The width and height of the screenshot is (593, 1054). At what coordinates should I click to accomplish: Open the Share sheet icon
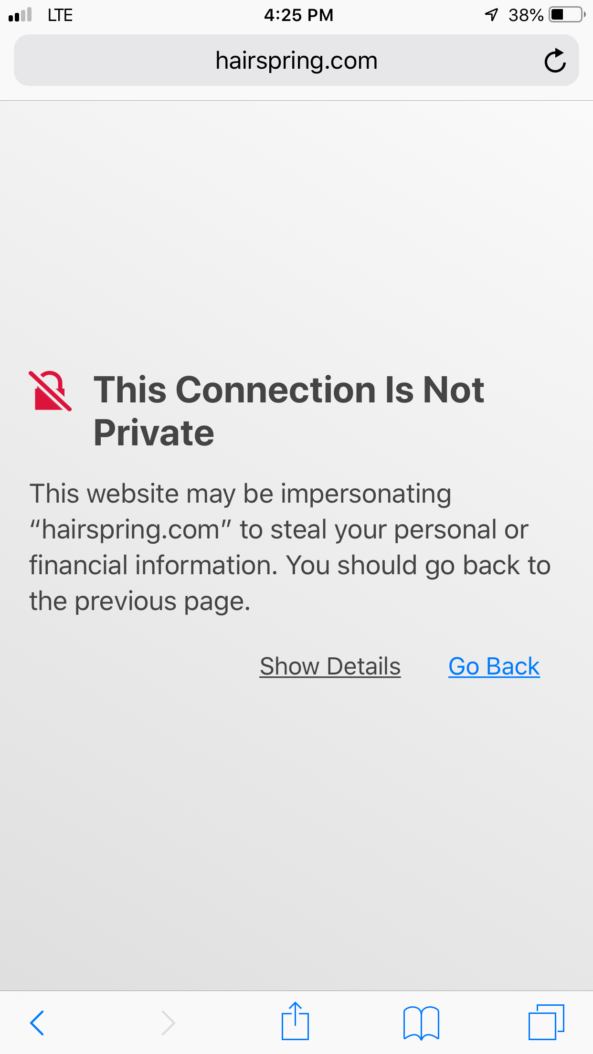296,1021
